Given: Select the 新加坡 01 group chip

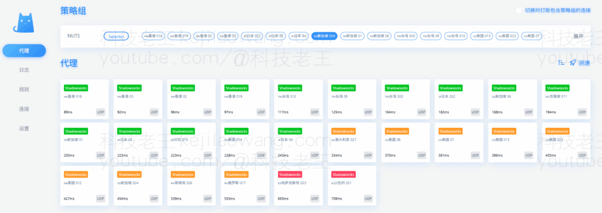Looking at the screenshot, I should (x=353, y=36).
